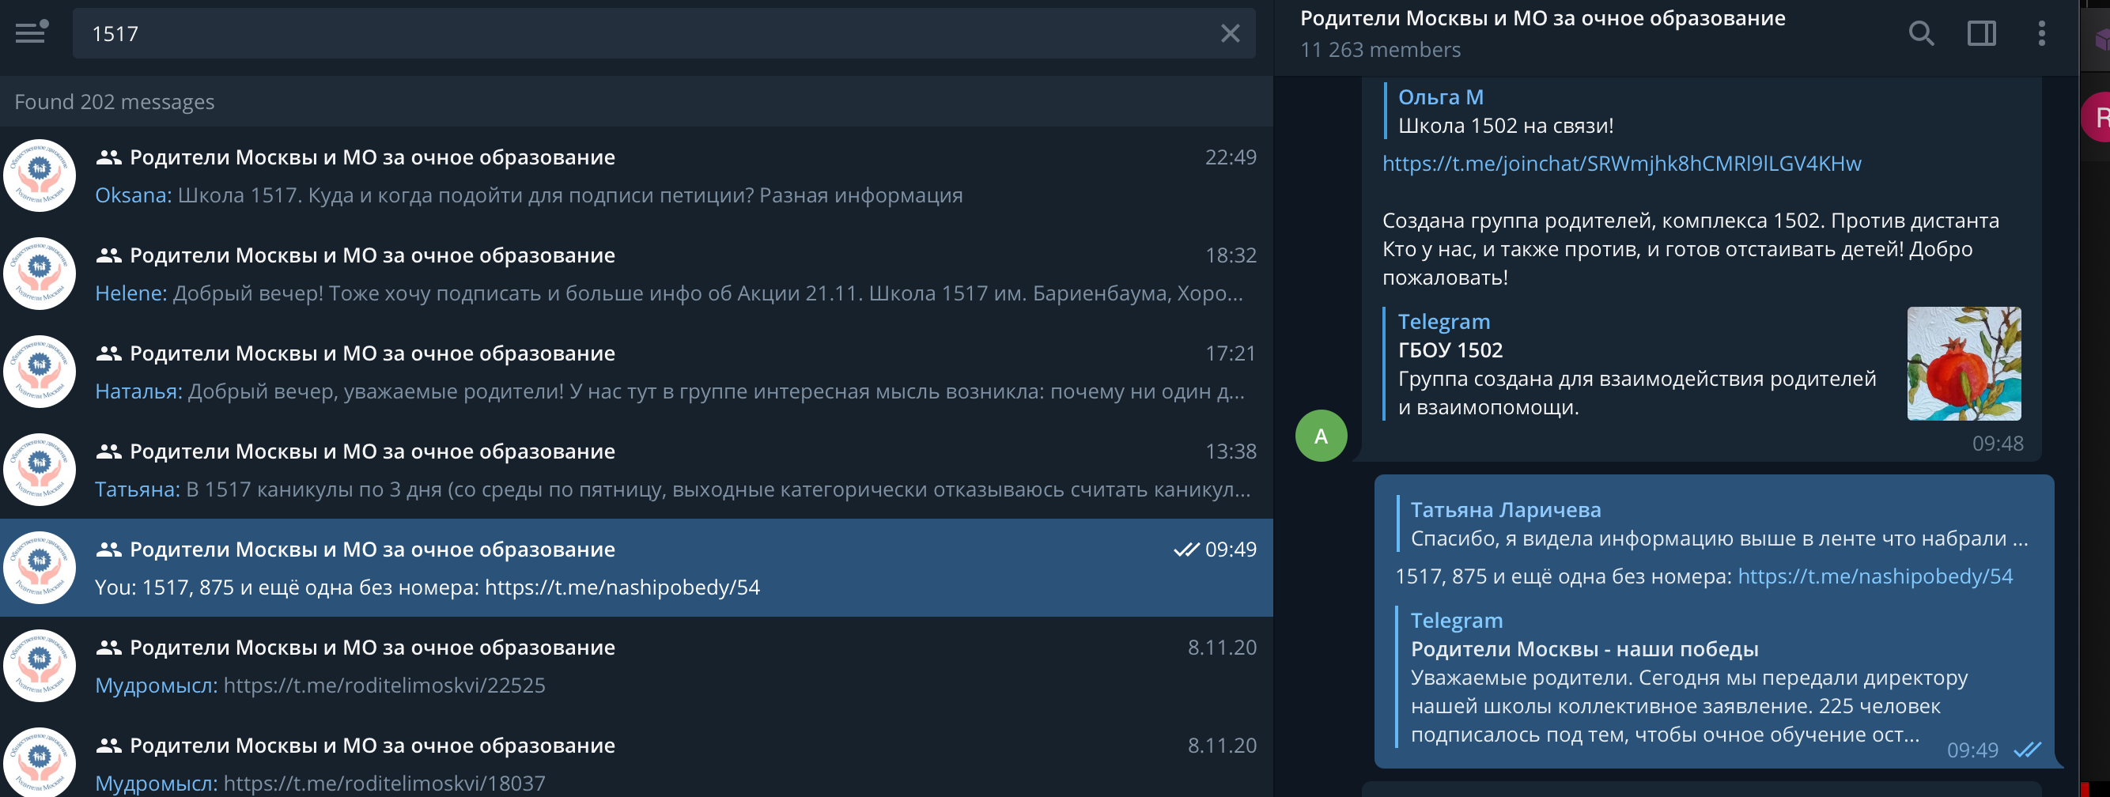Open the green 'A' sender avatar
Image resolution: width=2110 pixels, height=797 pixels.
click(1321, 436)
